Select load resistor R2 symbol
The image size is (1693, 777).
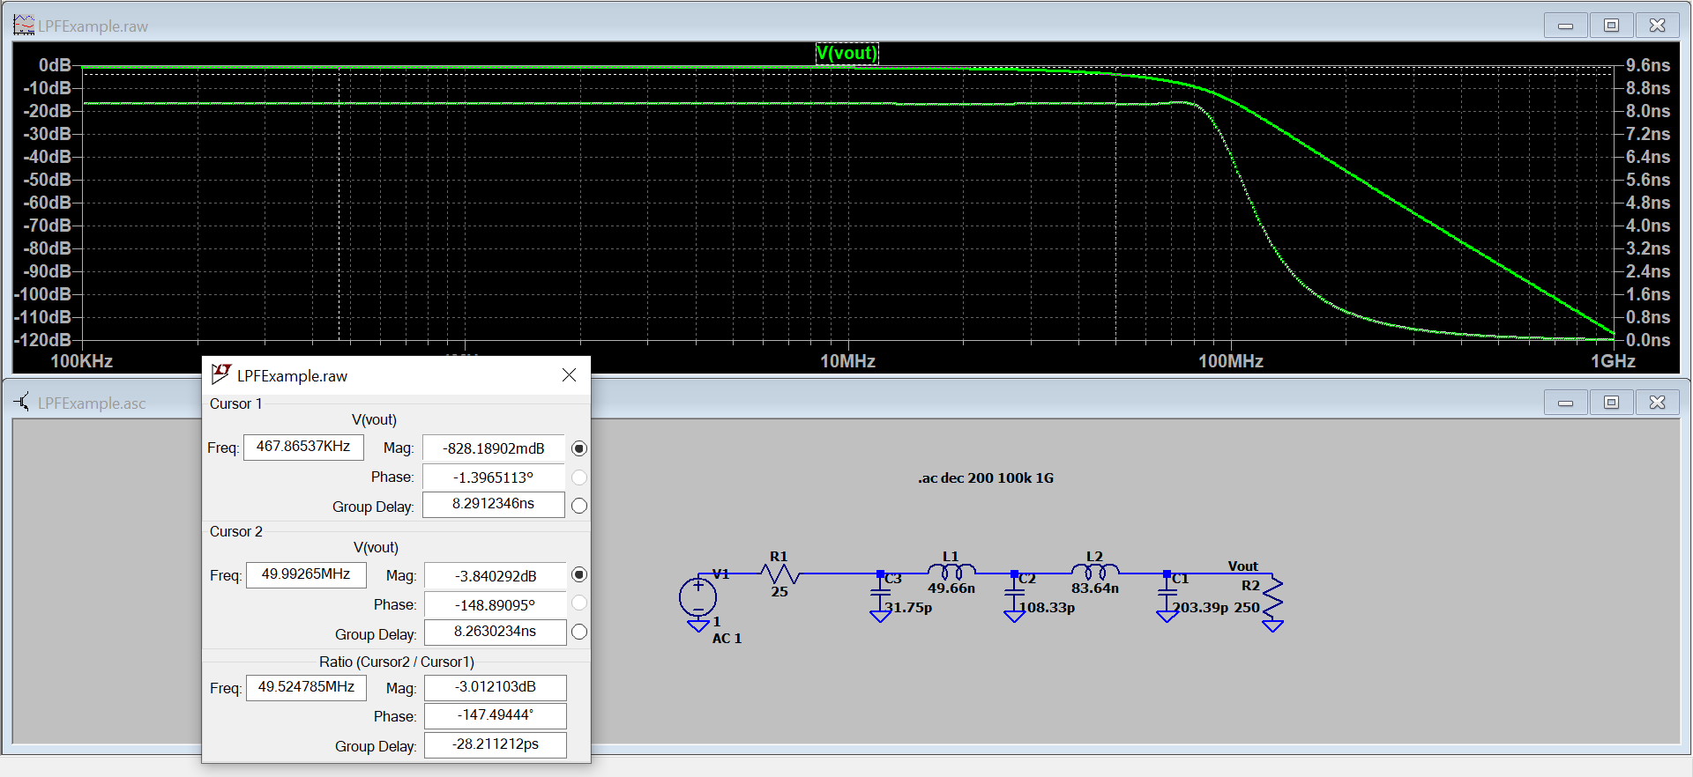(1272, 598)
